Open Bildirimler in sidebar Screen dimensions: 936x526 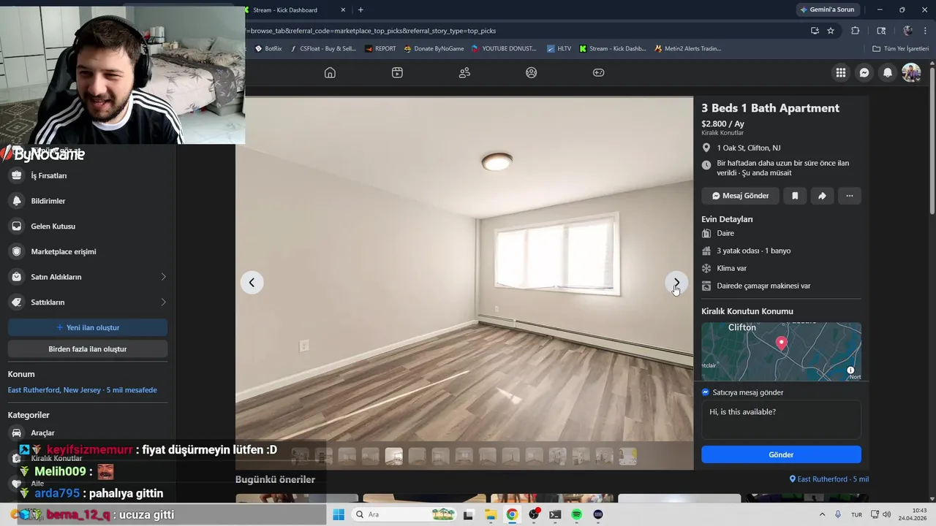88,201
